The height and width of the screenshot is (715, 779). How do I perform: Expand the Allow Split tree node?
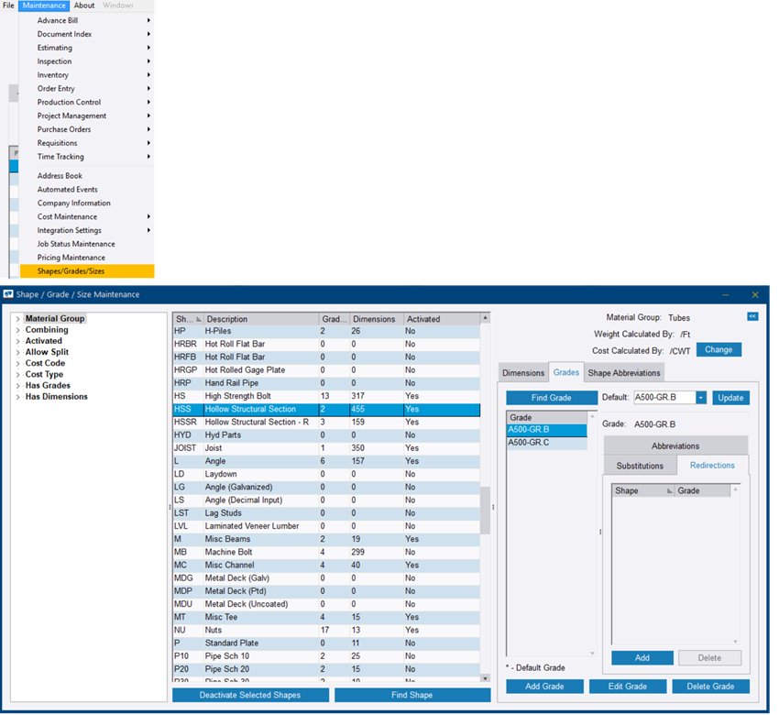click(x=18, y=352)
